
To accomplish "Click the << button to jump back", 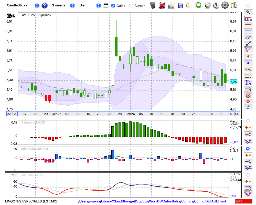I will (9, 114).
